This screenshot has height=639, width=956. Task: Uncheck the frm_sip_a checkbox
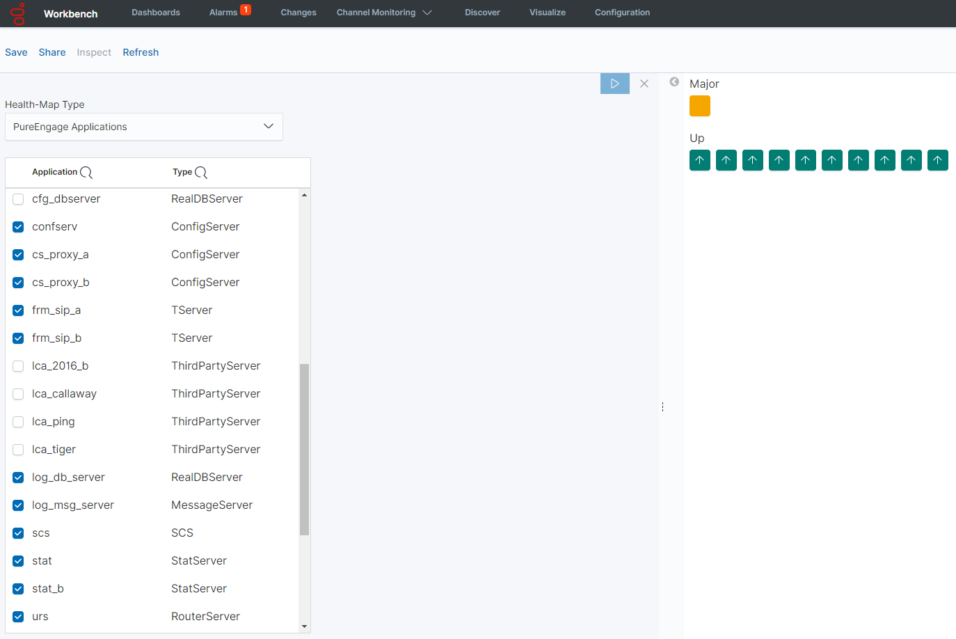pyautogui.click(x=18, y=310)
